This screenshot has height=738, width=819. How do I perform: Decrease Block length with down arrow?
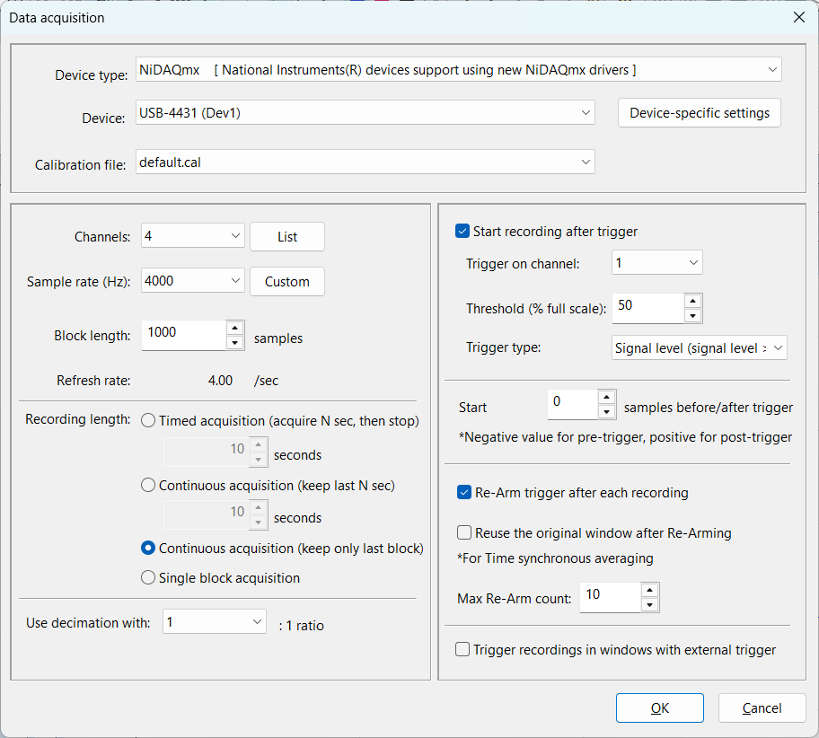coord(234,343)
